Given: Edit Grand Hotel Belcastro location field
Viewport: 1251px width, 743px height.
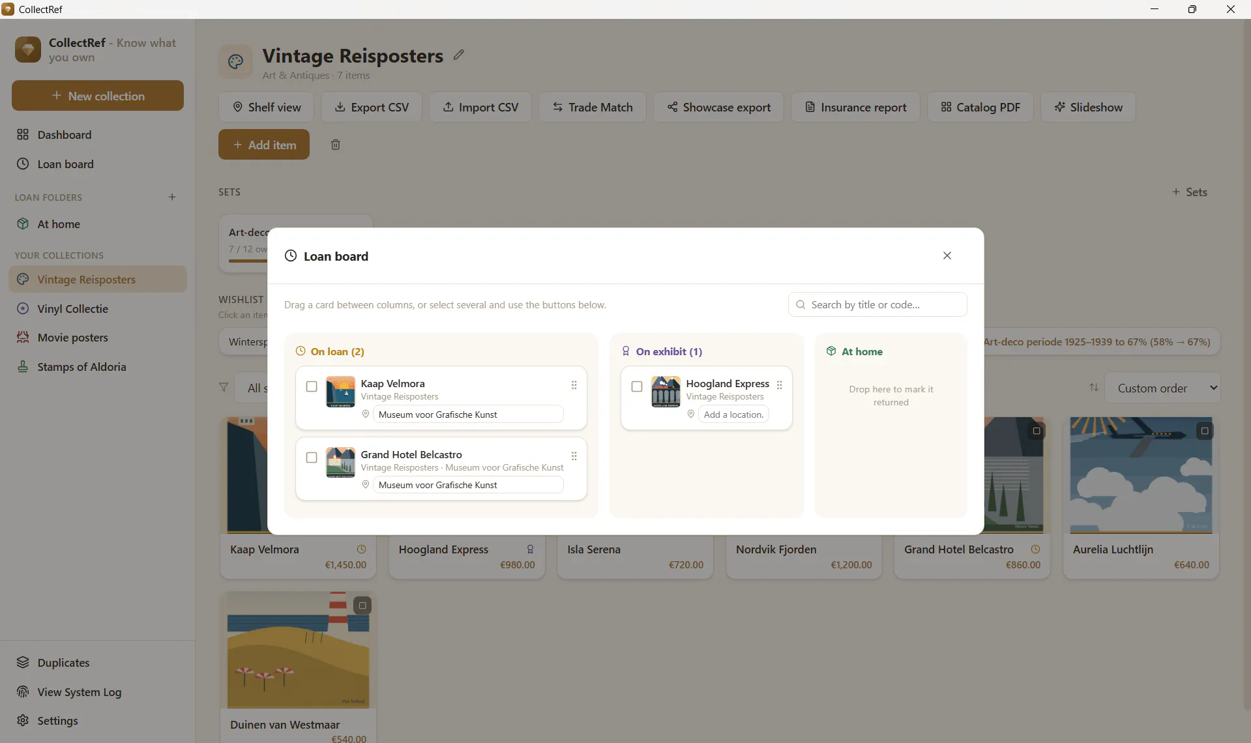Looking at the screenshot, I should coord(468,485).
